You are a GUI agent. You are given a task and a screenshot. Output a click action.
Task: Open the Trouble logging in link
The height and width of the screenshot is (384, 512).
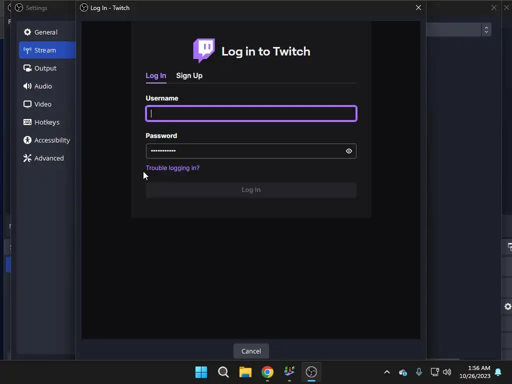(172, 168)
